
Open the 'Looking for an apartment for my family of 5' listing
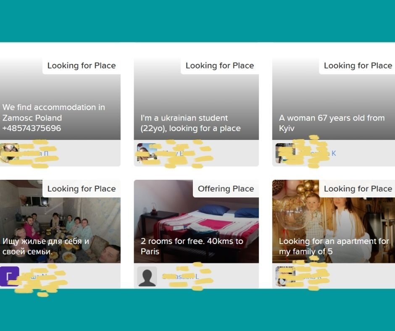pos(334,246)
